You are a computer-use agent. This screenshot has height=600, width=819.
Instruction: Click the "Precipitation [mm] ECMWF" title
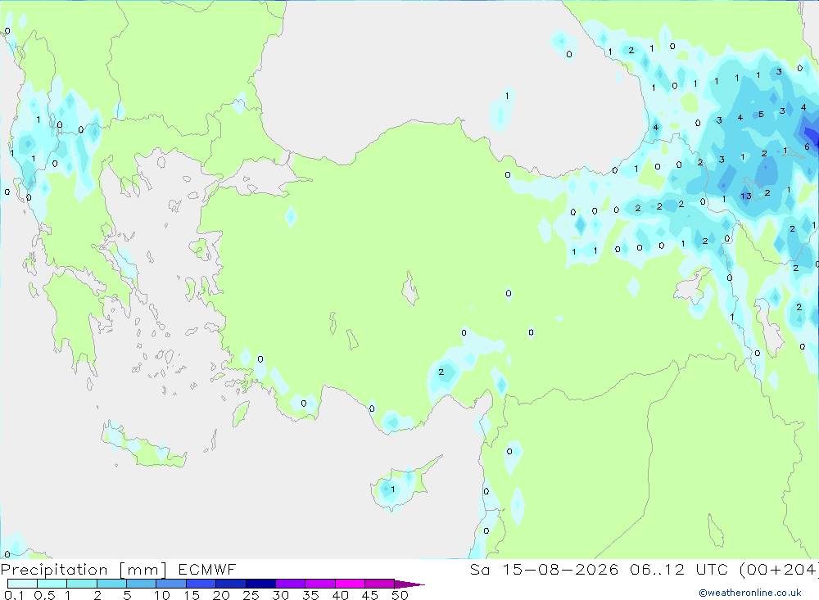click(119, 569)
